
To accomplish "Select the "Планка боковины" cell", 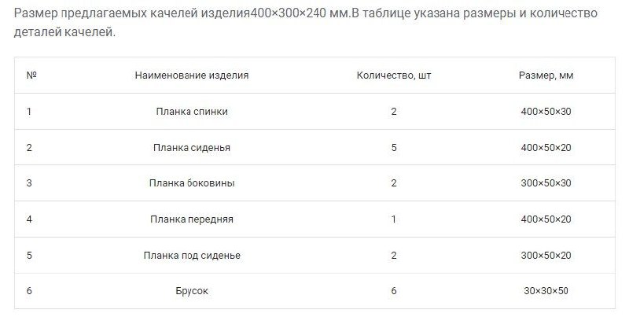I will pos(192,183).
